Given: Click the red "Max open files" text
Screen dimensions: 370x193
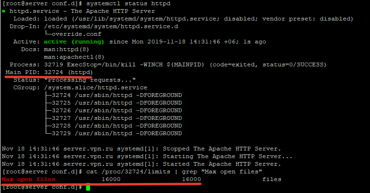Looking at the screenshot, I should [28, 179].
